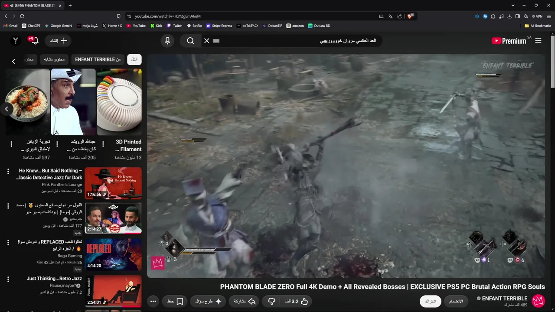The width and height of the screenshot is (555, 312).
Task: Open the on-screen keyboard icon in search
Action: coord(216,41)
